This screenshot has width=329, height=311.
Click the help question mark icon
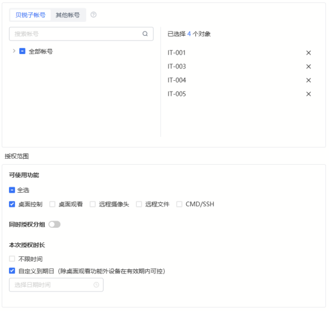(93, 15)
